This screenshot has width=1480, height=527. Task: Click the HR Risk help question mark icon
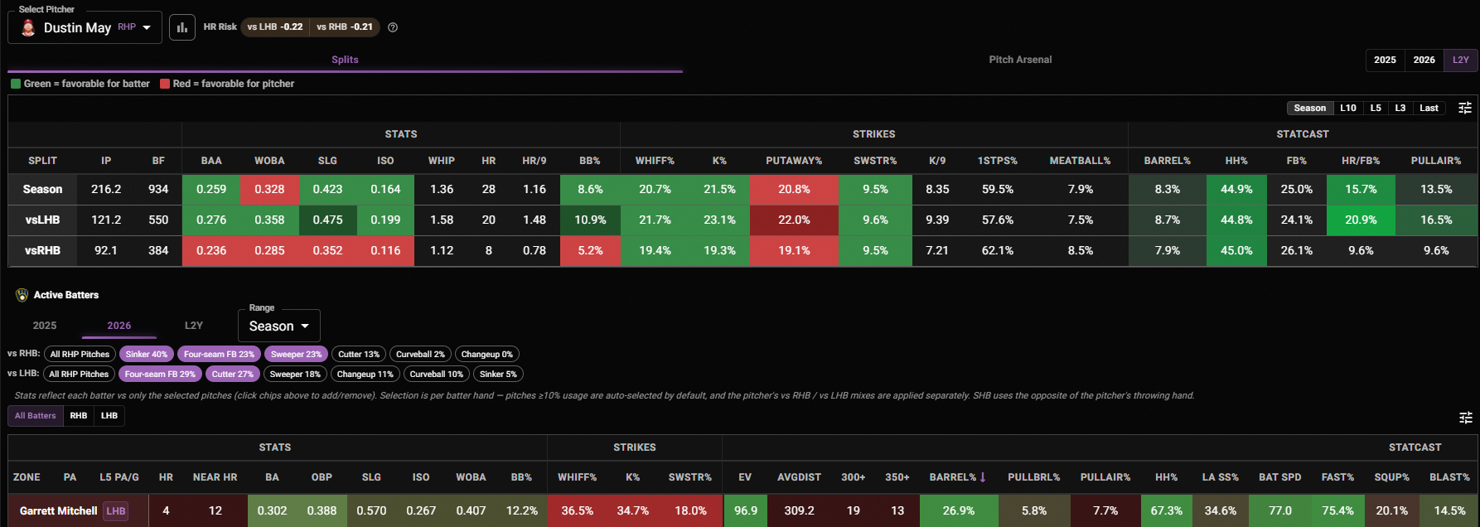point(393,27)
